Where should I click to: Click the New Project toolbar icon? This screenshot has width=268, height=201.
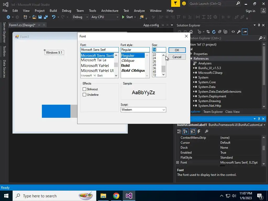(25, 17)
